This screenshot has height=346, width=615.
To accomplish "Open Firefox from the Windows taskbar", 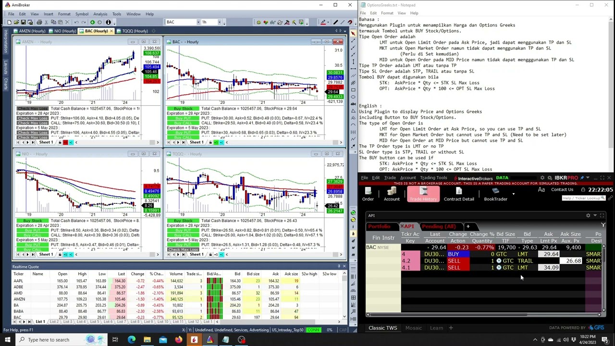I will point(178,340).
